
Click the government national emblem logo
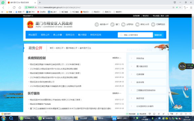[x=30, y=24]
